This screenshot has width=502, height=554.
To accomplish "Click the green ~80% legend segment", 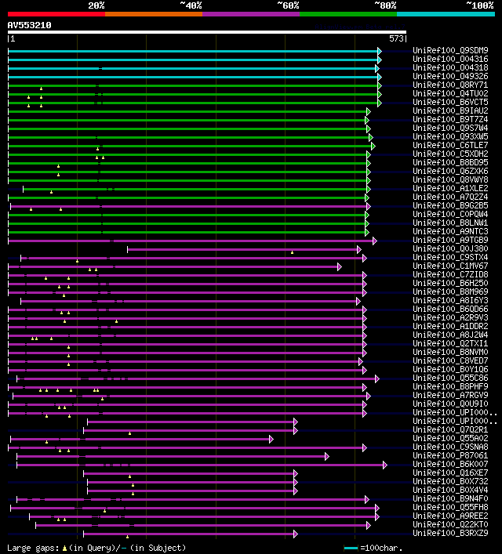I will (348, 14).
